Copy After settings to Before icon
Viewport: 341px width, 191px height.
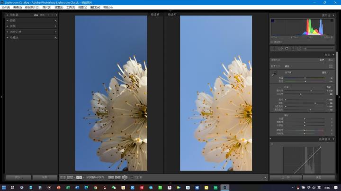pyautogui.click(x=117, y=177)
